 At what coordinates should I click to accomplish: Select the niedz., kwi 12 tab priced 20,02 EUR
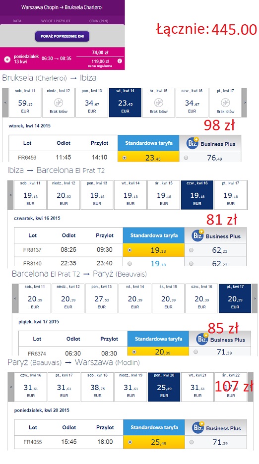(x=64, y=195)
